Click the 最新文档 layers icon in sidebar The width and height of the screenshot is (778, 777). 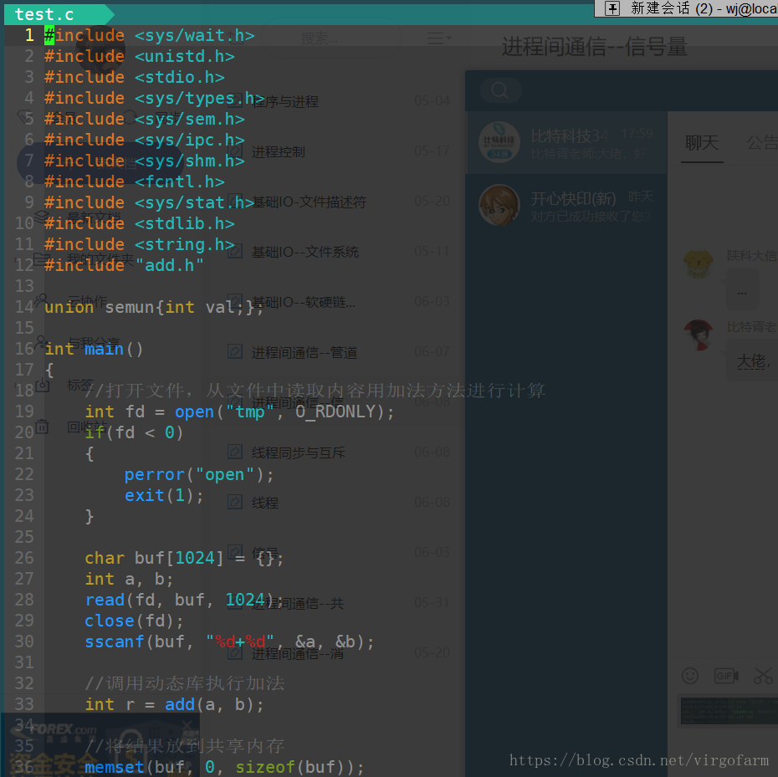pos(42,217)
